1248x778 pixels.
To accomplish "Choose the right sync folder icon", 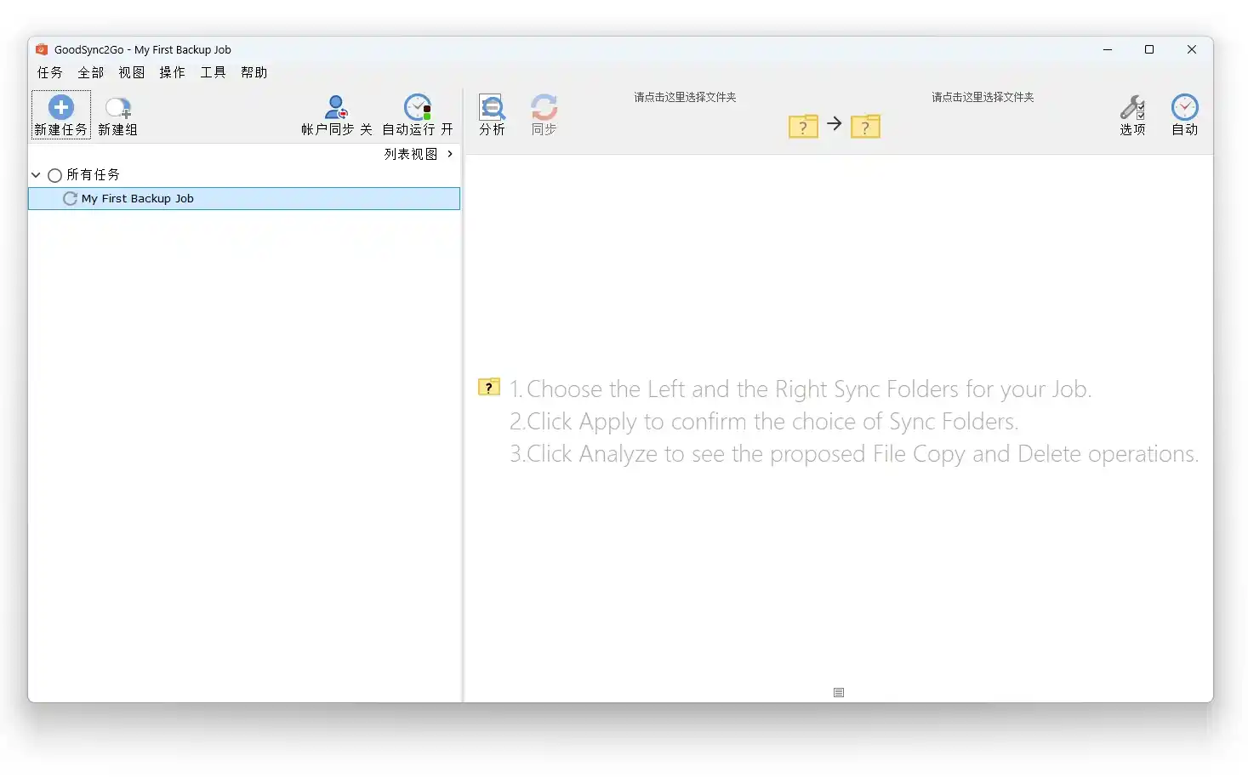I will 865,126.
